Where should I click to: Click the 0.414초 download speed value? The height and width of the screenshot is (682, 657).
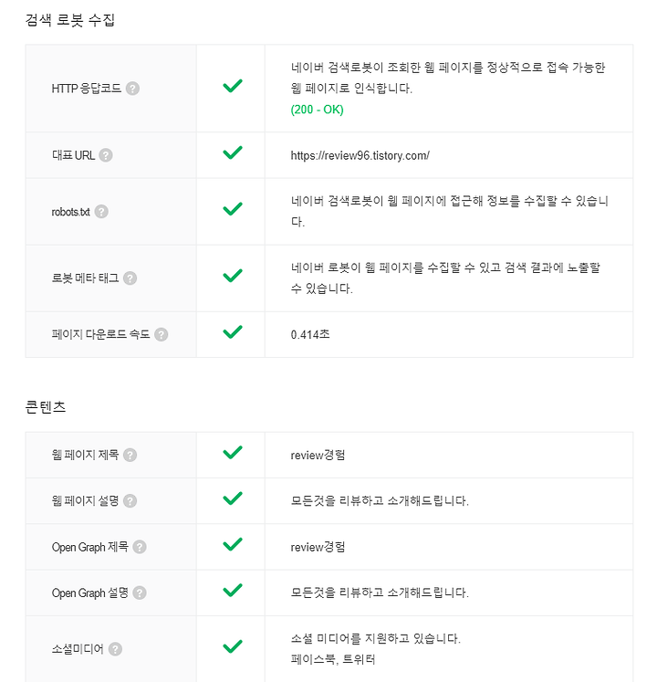[x=310, y=334]
